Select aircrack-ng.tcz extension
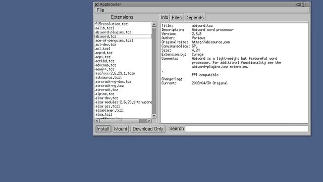323x182 pixels. click(123, 85)
